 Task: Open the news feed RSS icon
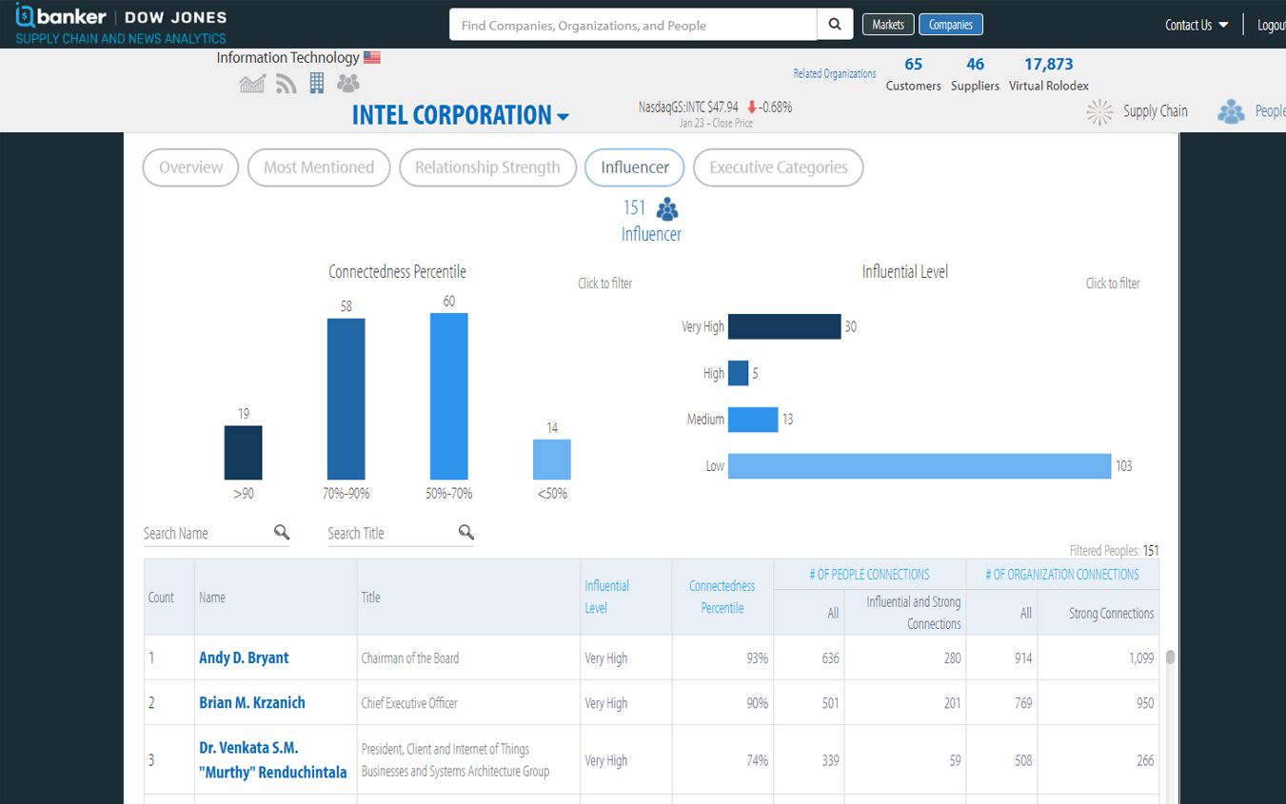[286, 84]
